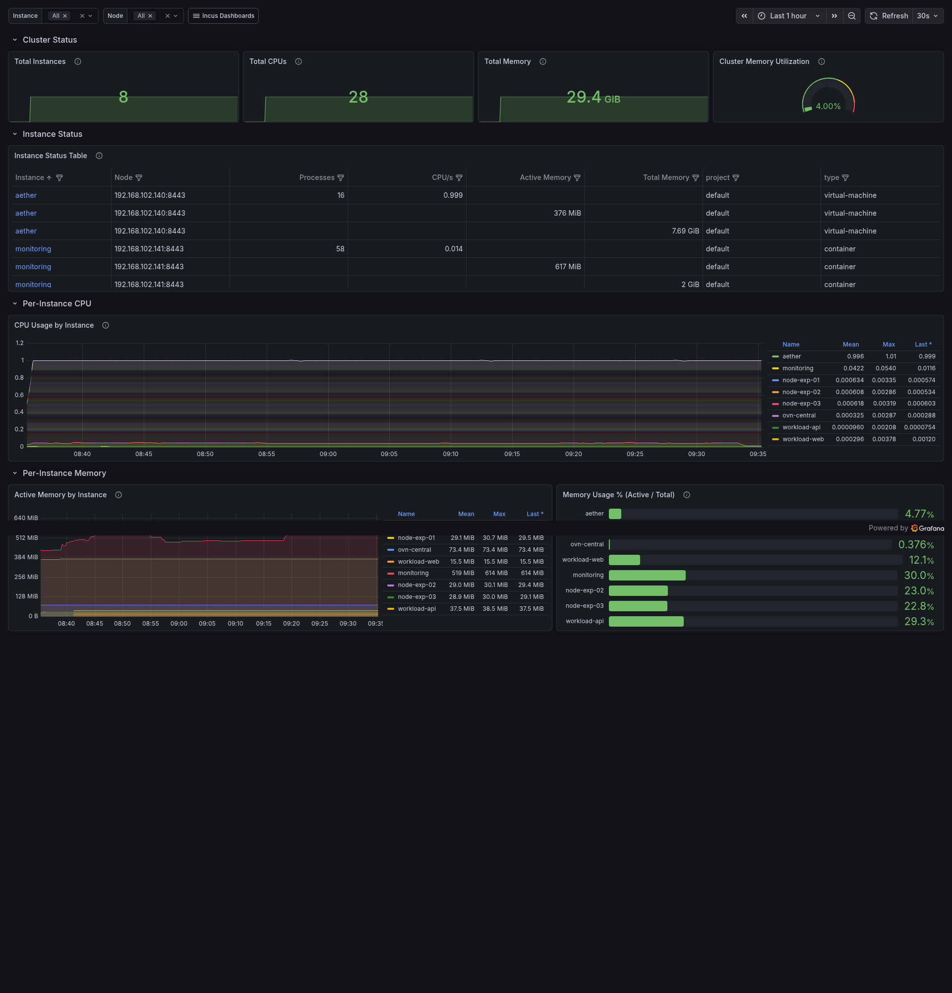Expand the Node variable dropdown
This screenshot has width=952, height=993.
176,16
